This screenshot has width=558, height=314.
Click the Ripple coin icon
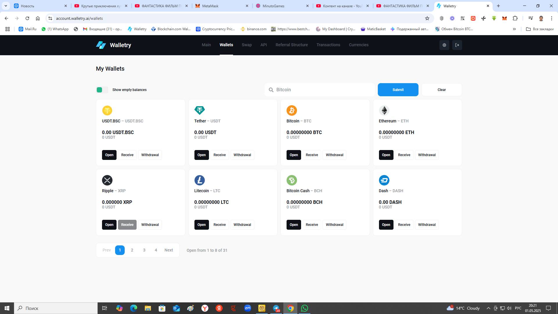(x=107, y=180)
